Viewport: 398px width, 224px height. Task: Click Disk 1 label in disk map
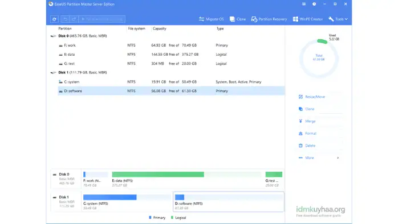coord(64,197)
